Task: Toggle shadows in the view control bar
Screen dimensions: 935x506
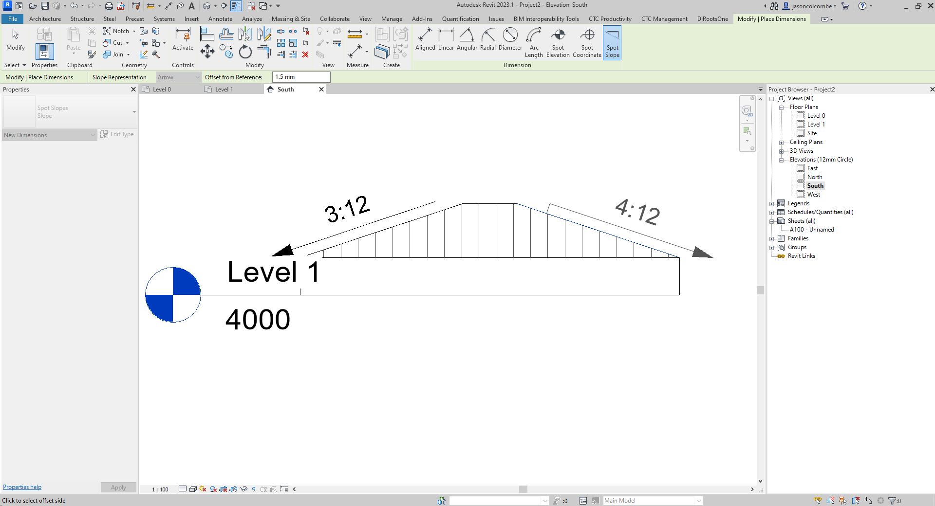Action: click(x=202, y=489)
